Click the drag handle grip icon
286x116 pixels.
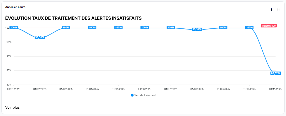(278, 9)
